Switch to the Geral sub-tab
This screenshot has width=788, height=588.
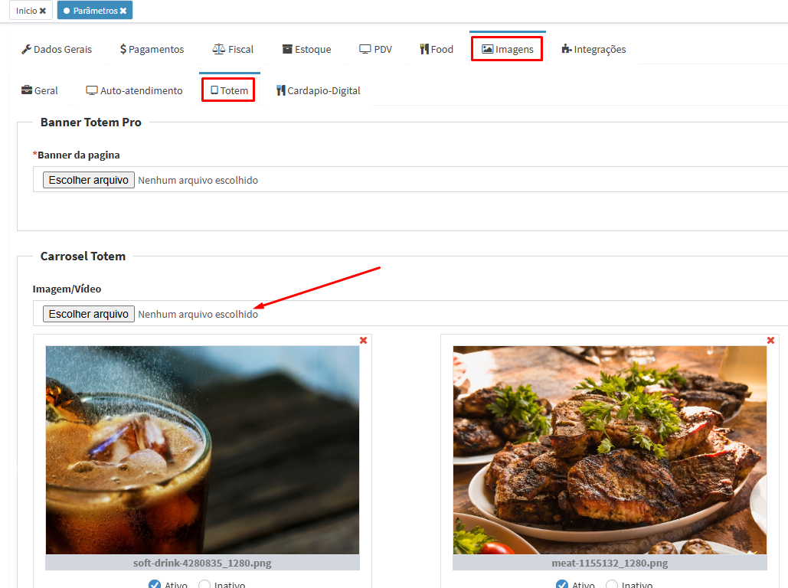(40, 90)
